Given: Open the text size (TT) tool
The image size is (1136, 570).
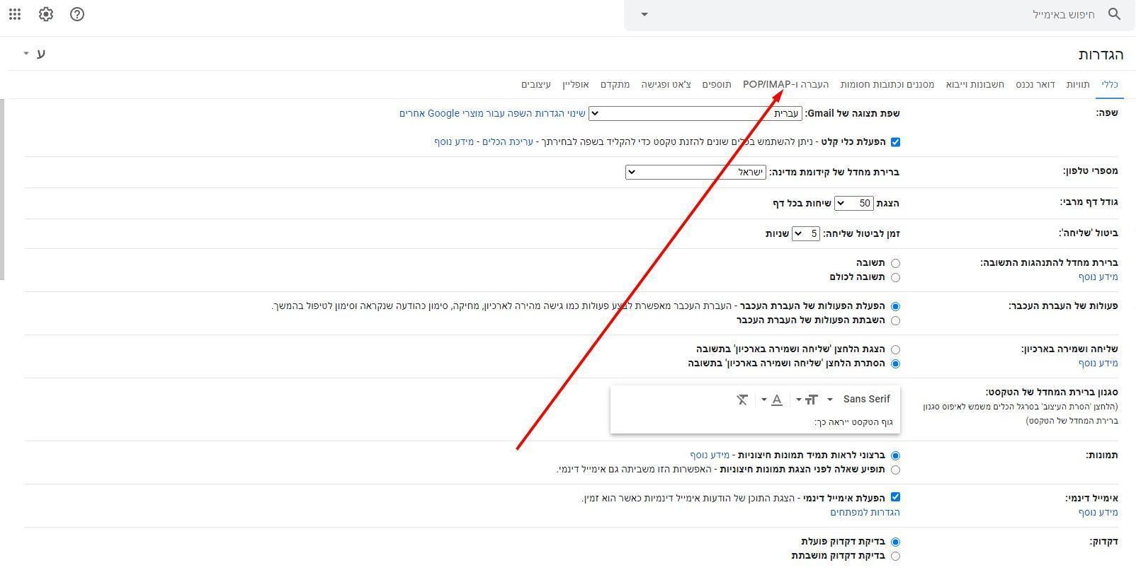Looking at the screenshot, I should pos(811,400).
